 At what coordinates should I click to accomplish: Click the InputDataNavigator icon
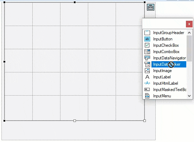click(147, 58)
